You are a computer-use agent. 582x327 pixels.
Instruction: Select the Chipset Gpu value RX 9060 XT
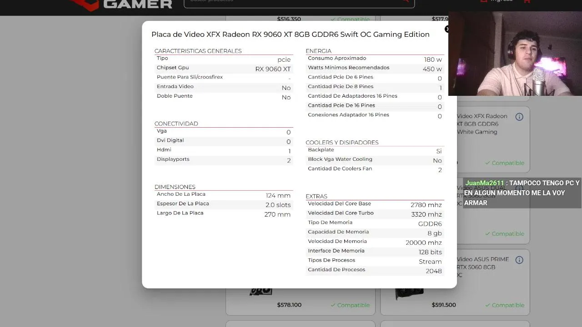pyautogui.click(x=273, y=69)
